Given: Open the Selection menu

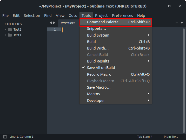Looking at the screenshot, I should tap(32, 16).
